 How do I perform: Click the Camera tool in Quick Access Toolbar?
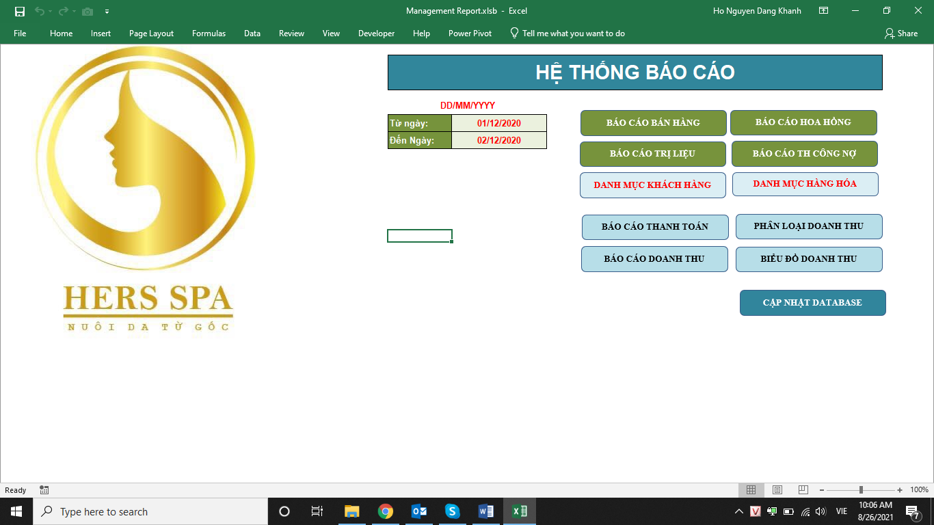(x=88, y=11)
